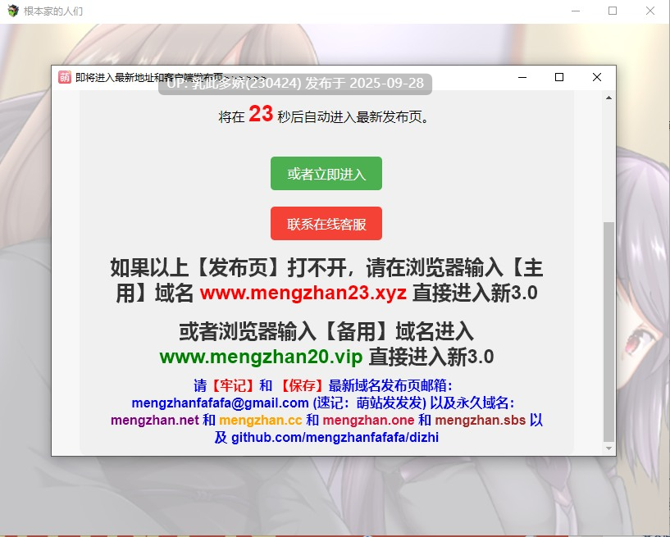This screenshot has height=537, width=670.
Task: Click the red mengzhan.one domain
Action: [x=368, y=420]
